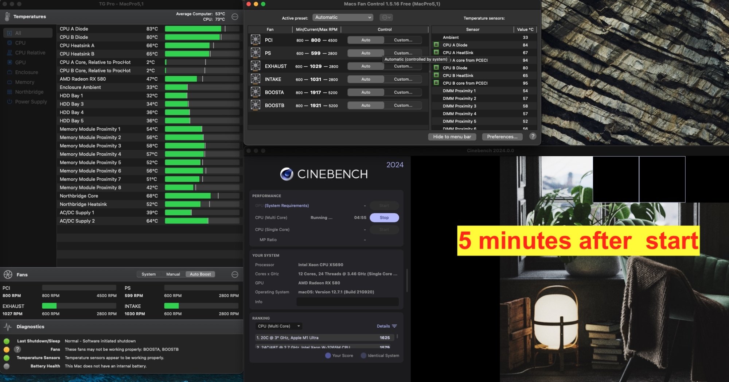Image resolution: width=729 pixels, height=382 pixels.
Task: Click the BOOSTA fan icon in Macs Fan Control
Action: coord(256,92)
